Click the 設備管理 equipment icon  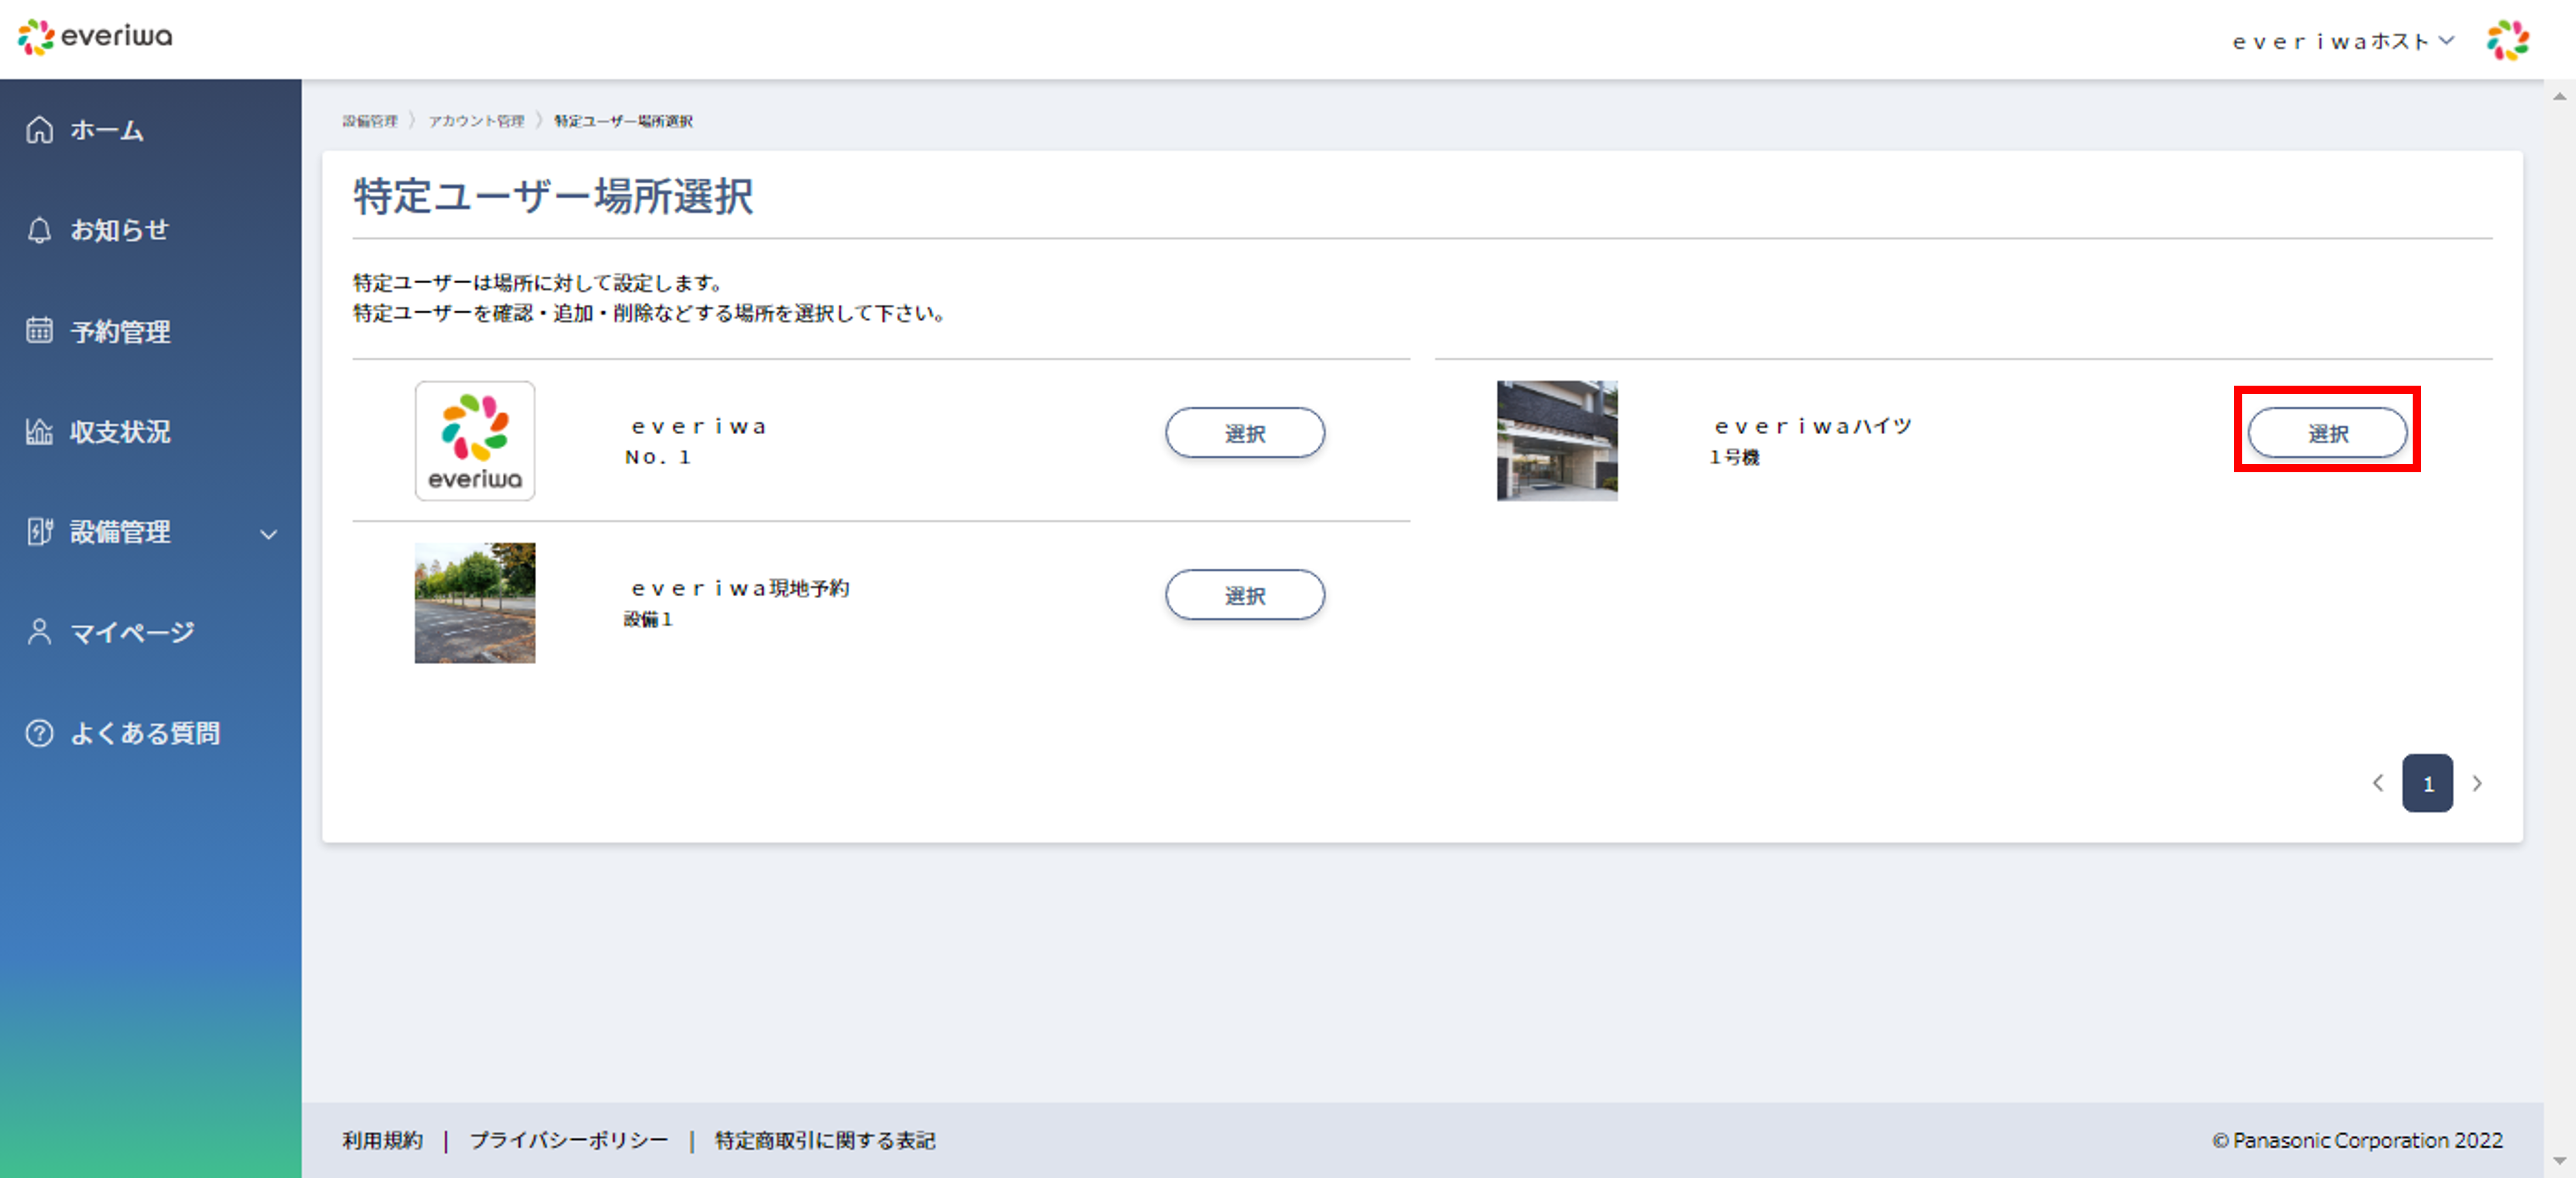[x=39, y=531]
